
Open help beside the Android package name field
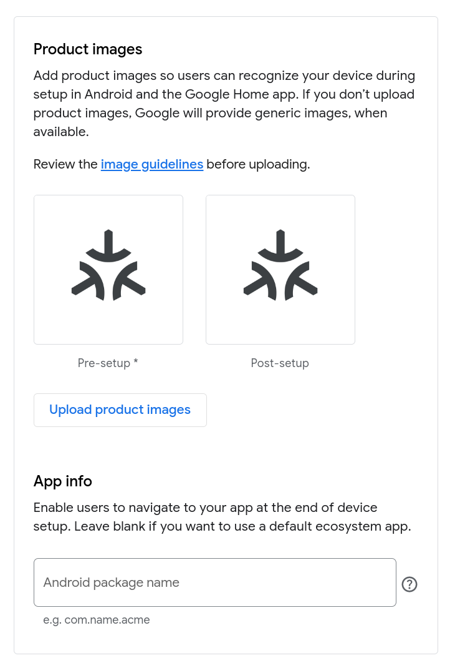(x=410, y=584)
